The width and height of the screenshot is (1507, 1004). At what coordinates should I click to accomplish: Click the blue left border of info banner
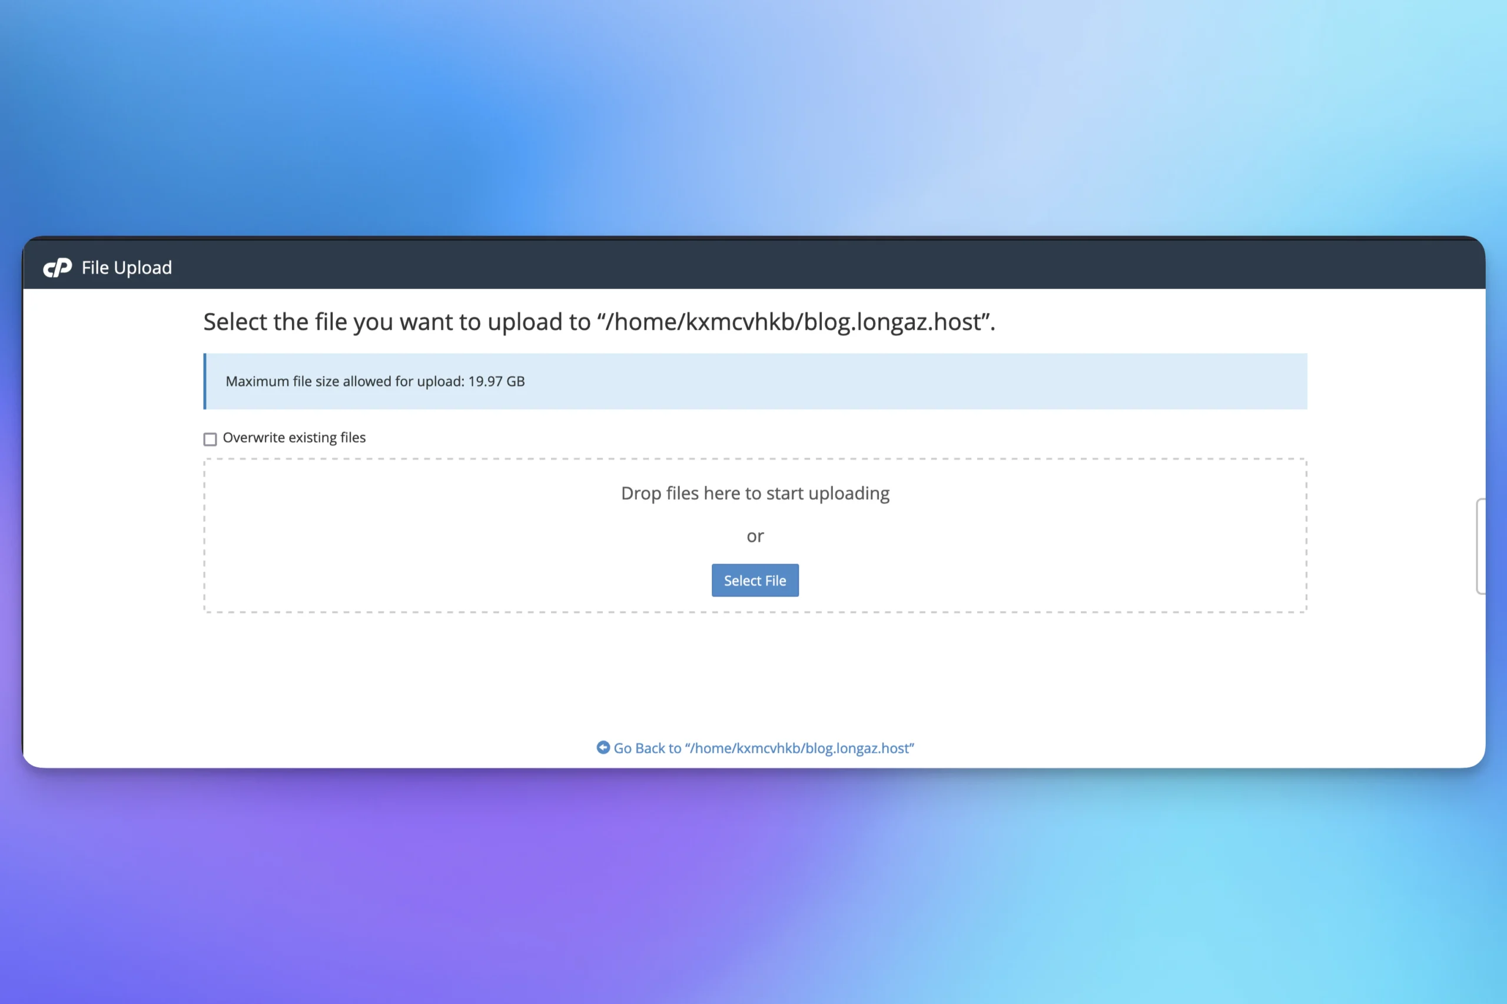tap(205, 381)
